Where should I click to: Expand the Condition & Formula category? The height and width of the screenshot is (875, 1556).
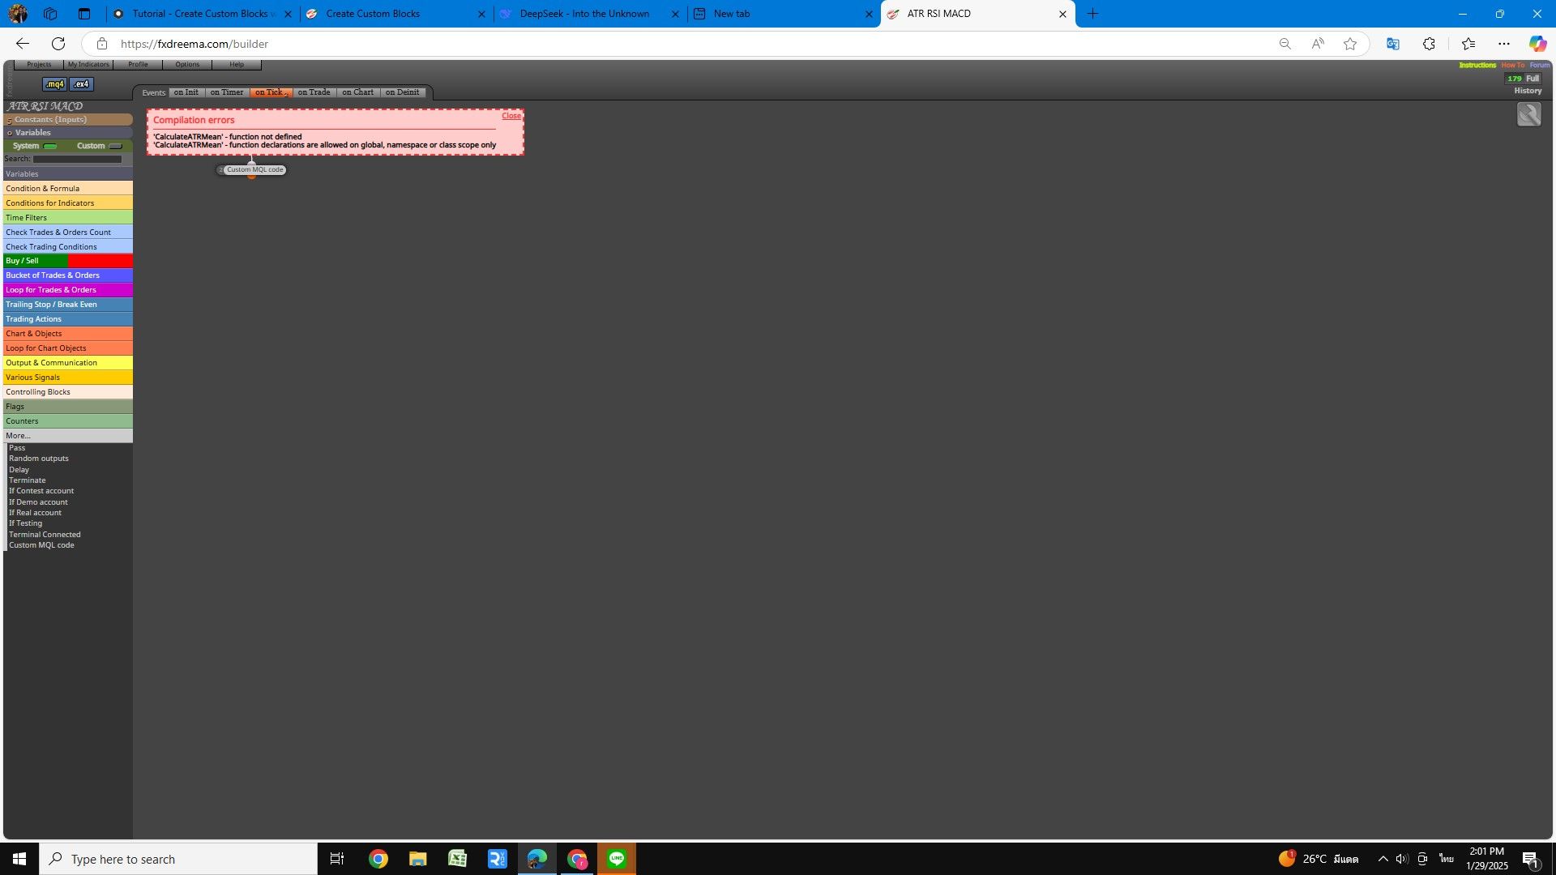[68, 189]
